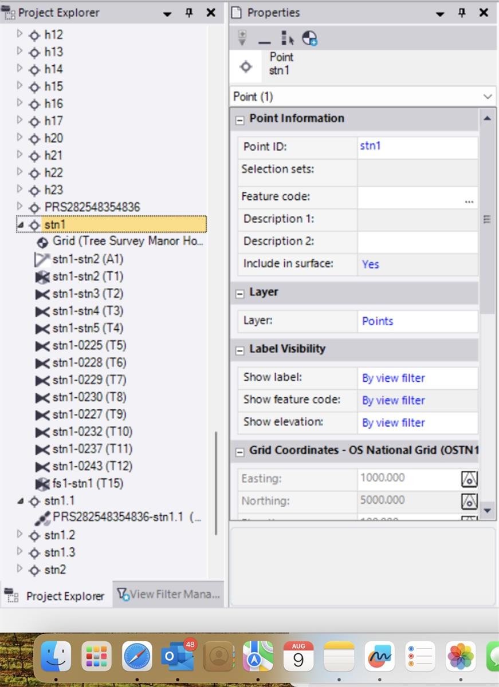Expand the h12 point node
The height and width of the screenshot is (687, 499).
(x=19, y=34)
